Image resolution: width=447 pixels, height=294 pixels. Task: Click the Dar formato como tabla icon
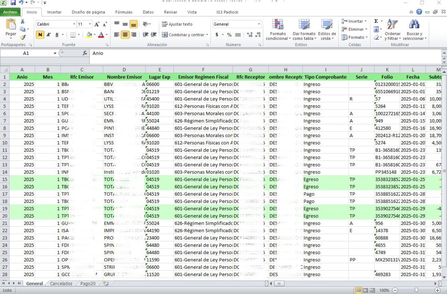304,24
